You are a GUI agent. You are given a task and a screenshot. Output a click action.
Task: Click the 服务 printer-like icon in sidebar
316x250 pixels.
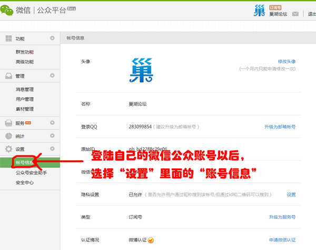click(8, 123)
